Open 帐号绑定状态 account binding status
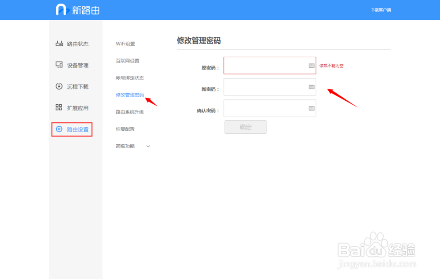 click(131, 77)
